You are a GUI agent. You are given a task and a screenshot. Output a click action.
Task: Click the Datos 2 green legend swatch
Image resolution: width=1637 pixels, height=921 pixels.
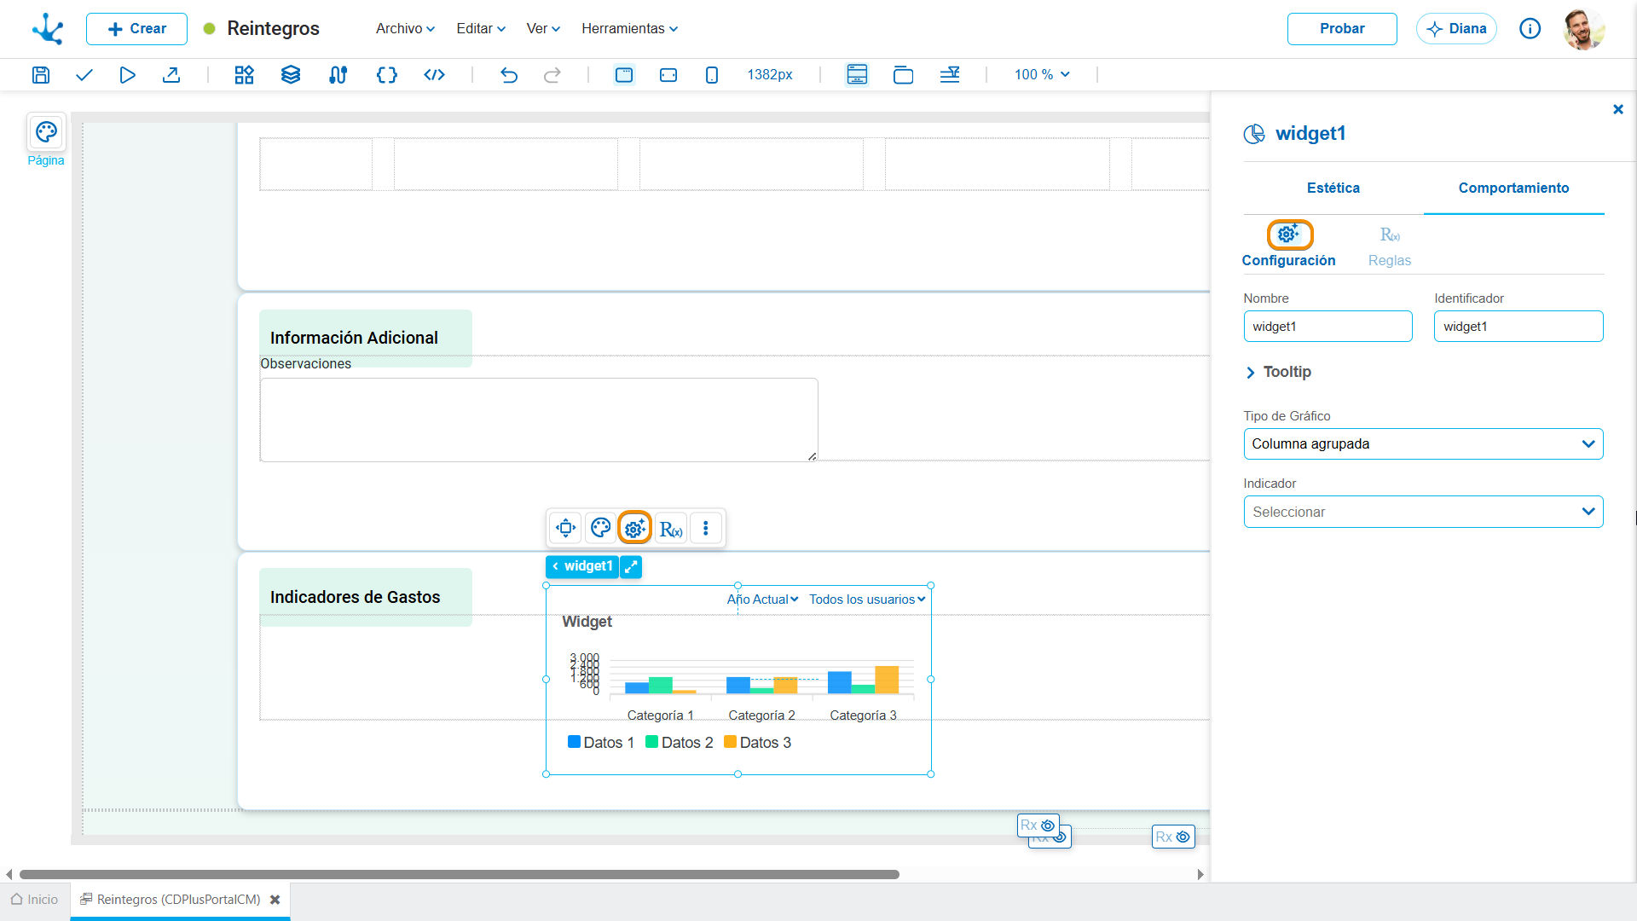coord(652,743)
